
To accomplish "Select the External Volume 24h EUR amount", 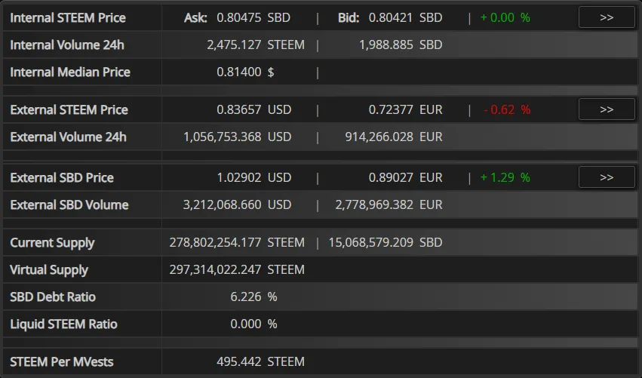I will [394, 137].
